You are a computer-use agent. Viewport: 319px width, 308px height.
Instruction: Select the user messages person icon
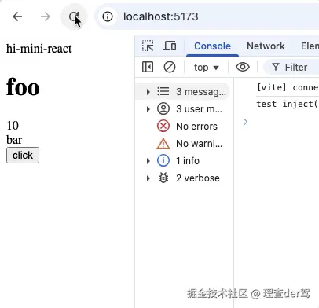[163, 108]
